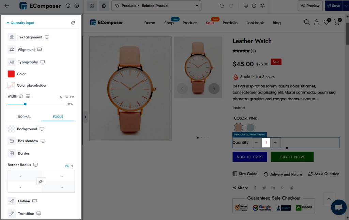Show next product image arrow
The height and width of the screenshot is (220, 349).
pos(214,88)
